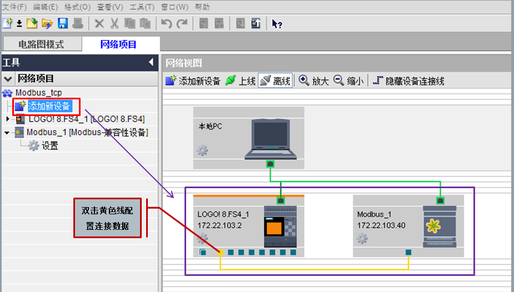Click the 缩小 zoom out button
The width and height of the screenshot is (514, 292).
[348, 81]
